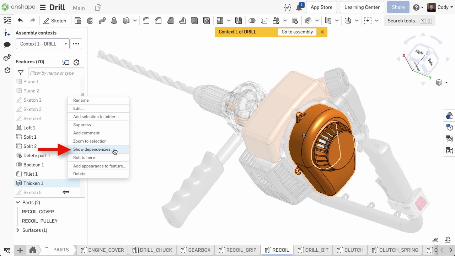Click the feature filter funnel icon
This screenshot has height=256, width=455.
(x=21, y=73)
